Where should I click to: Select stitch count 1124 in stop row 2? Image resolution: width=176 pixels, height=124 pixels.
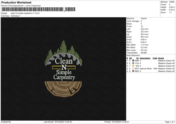[137, 63]
